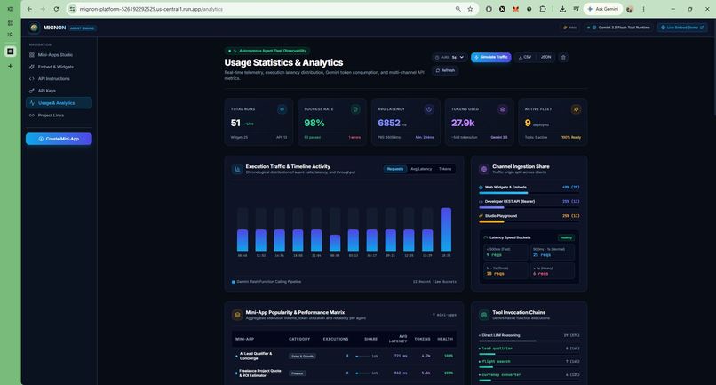Image resolution: width=716 pixels, height=385 pixels.
Task: Click the lead_qualifier tool chain row
Action: pos(529,350)
